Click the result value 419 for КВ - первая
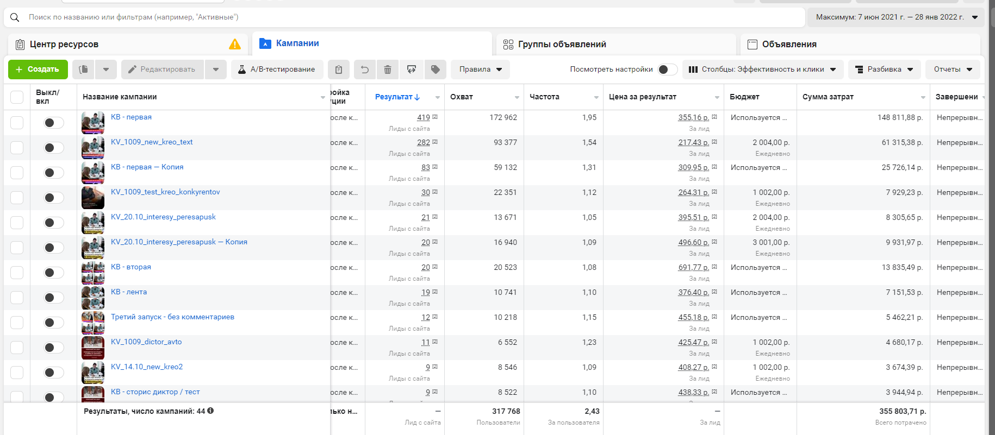The width and height of the screenshot is (995, 435). click(424, 117)
